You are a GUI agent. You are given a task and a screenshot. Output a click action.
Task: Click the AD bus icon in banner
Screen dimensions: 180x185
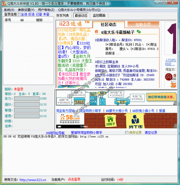tap(122, 101)
